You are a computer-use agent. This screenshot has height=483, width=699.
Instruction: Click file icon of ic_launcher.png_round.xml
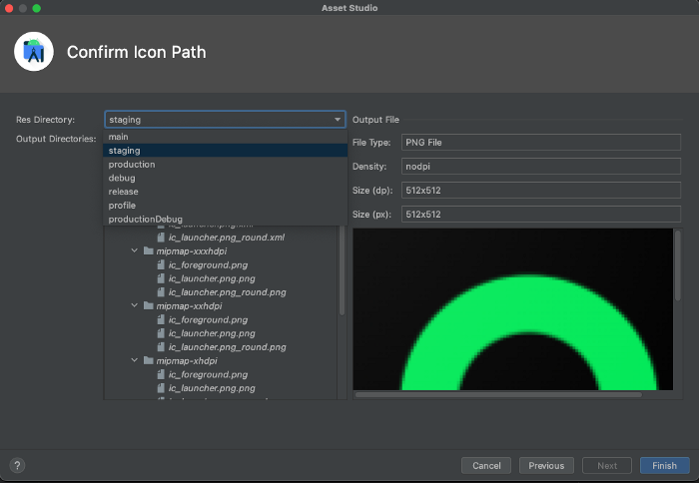[x=161, y=238]
